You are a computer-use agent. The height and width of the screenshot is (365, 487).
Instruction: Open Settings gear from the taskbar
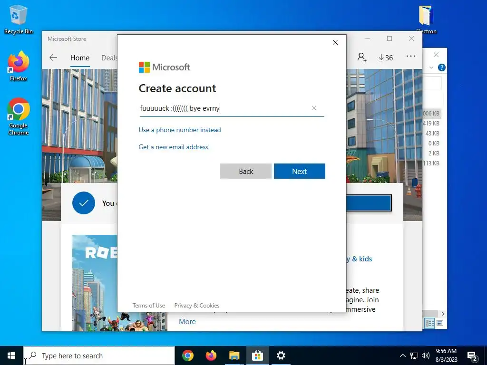[281, 355]
